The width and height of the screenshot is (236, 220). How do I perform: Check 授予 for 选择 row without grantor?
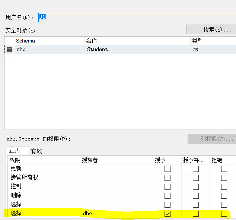click(168, 205)
